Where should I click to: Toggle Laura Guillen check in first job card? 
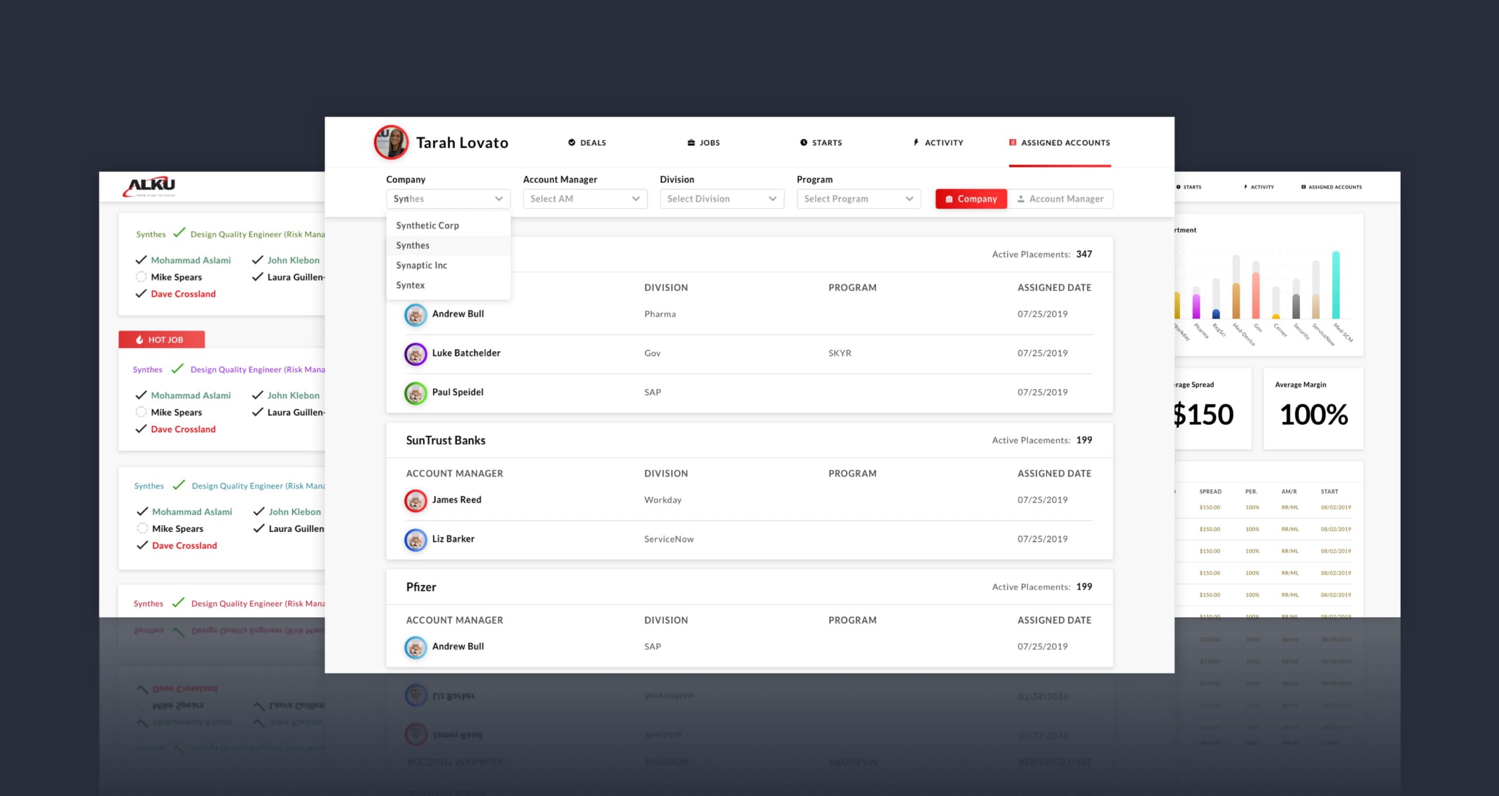(x=258, y=277)
